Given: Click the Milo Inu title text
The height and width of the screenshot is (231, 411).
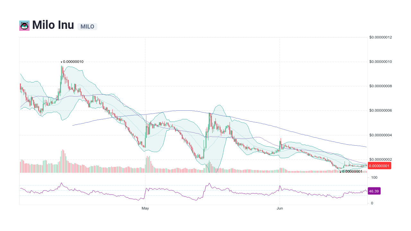Looking at the screenshot, I should point(52,25).
